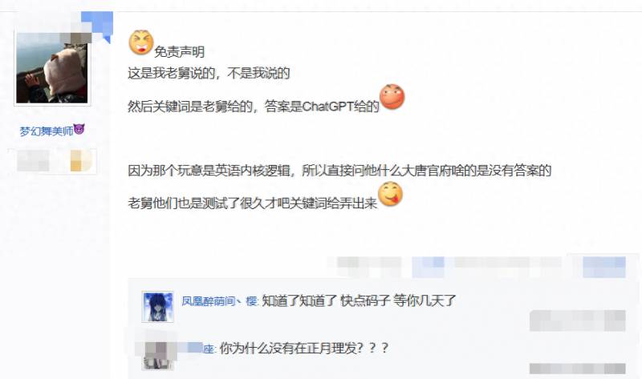Click the comment text 你为什么没有在正月理发

[x=304, y=349]
